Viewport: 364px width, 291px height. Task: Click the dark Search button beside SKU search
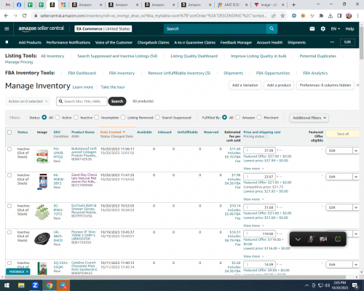pos(117,101)
